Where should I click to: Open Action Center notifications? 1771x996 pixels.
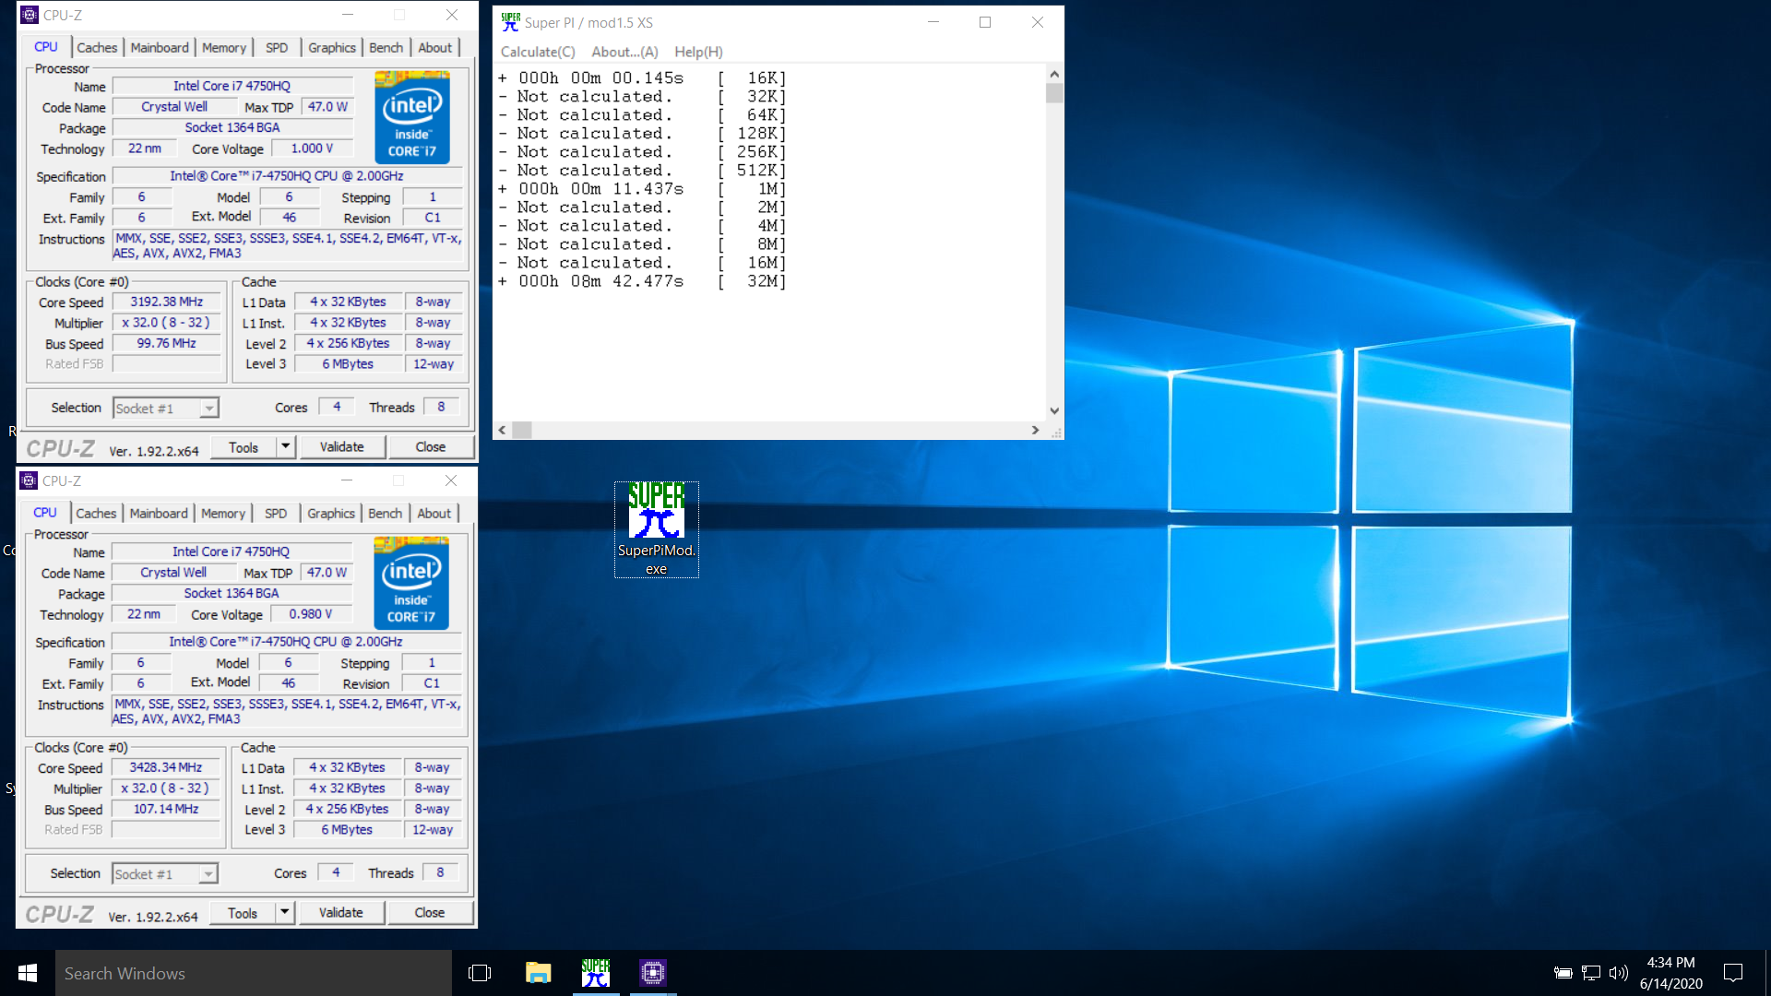click(x=1733, y=973)
